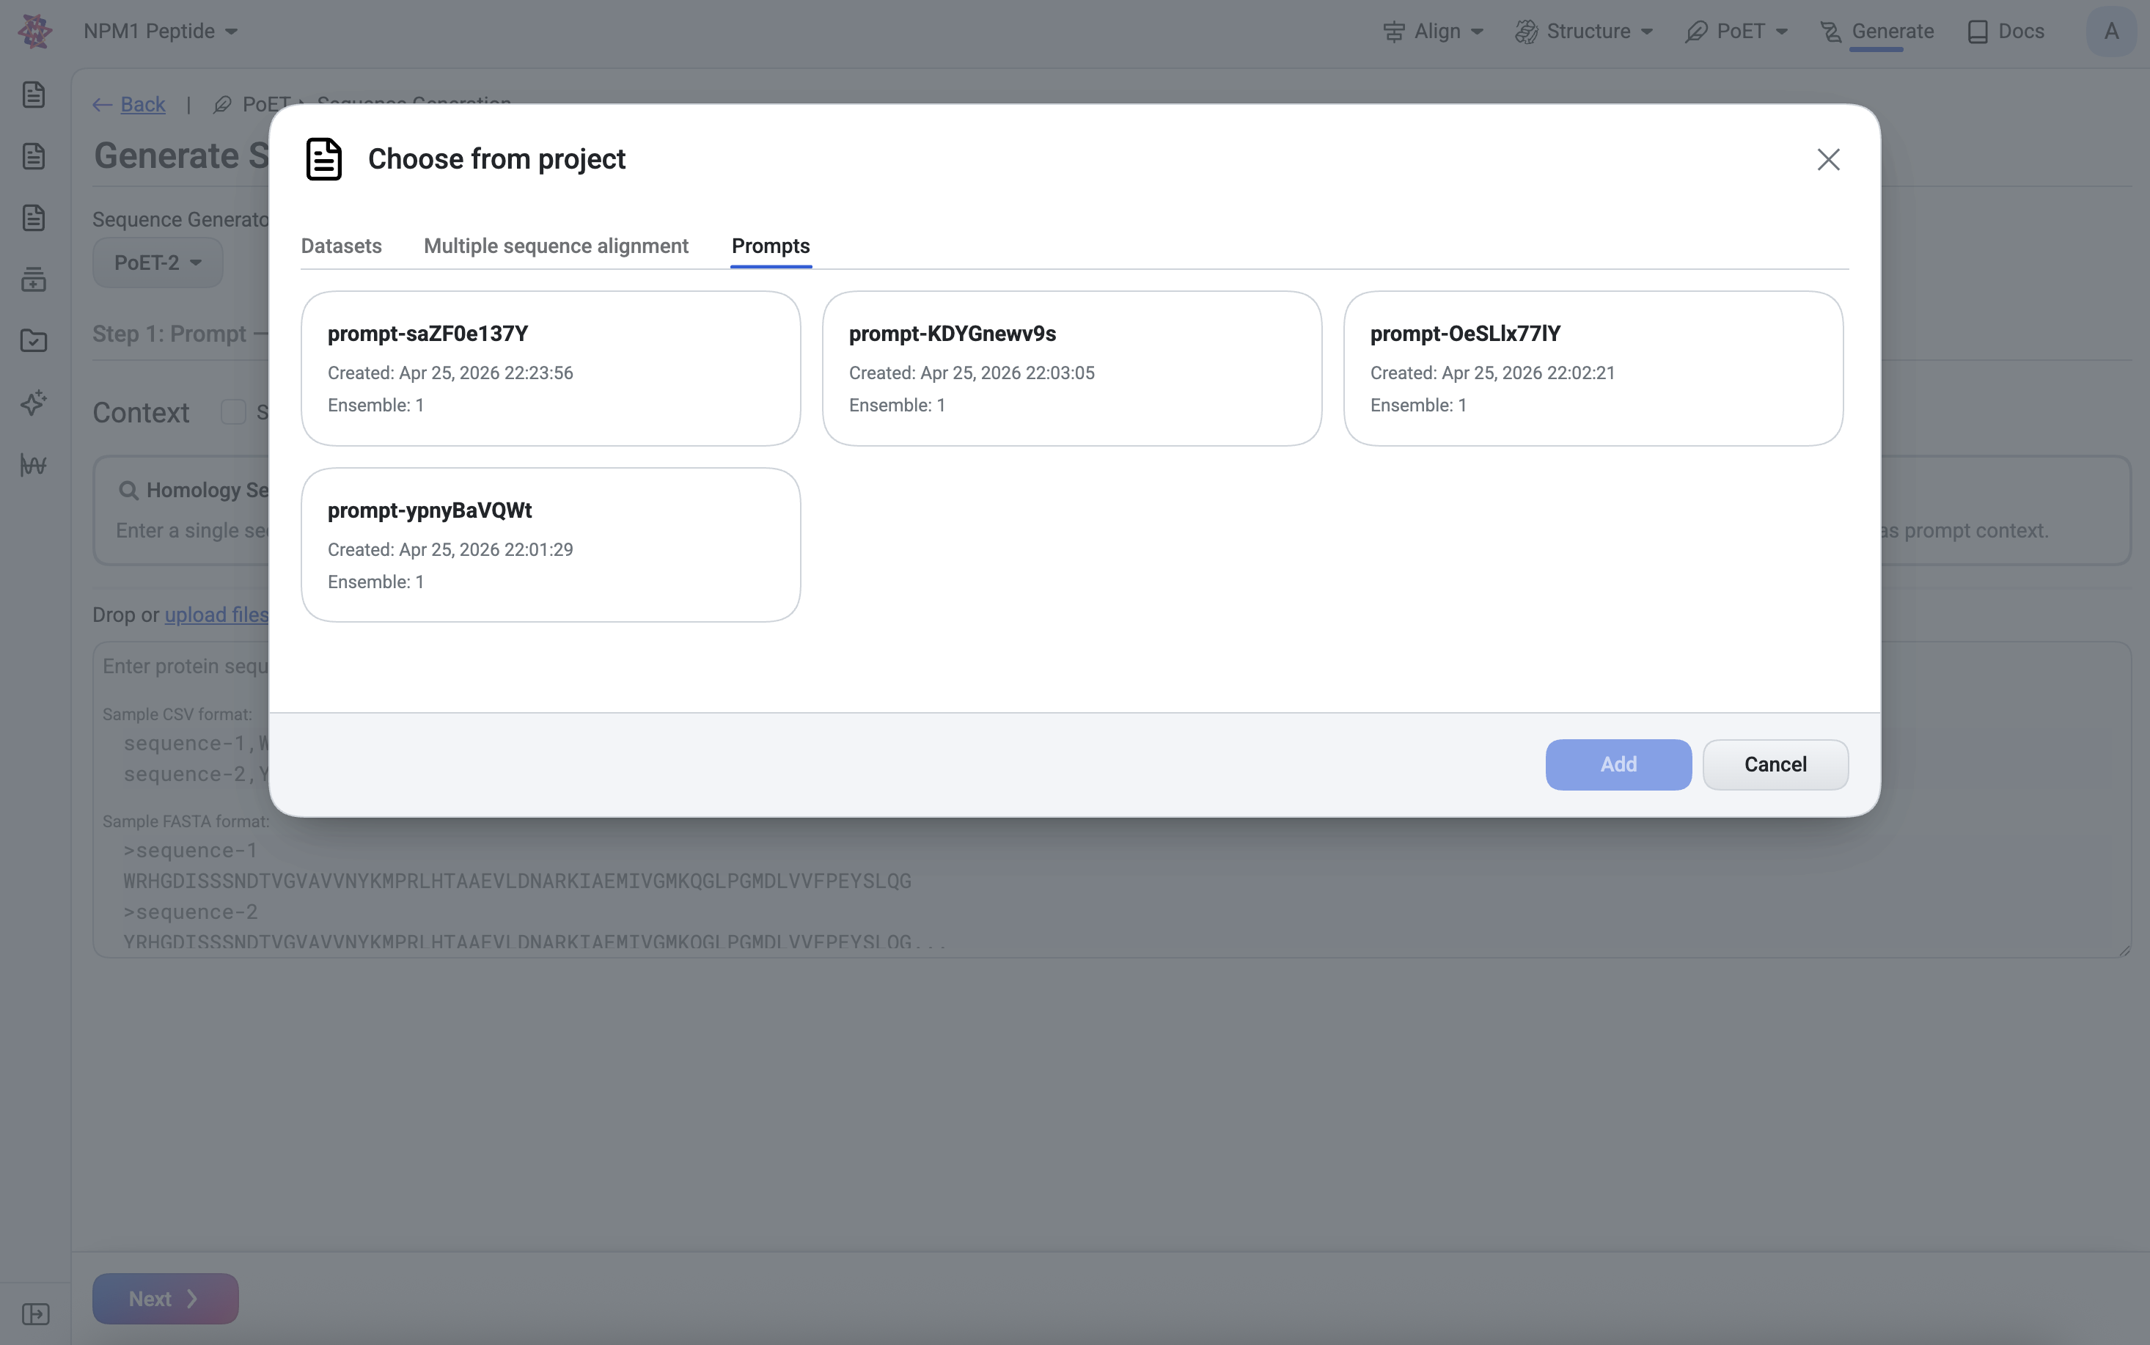Open the NPM1 Peptide project dropdown
2150x1345 pixels.
point(160,31)
